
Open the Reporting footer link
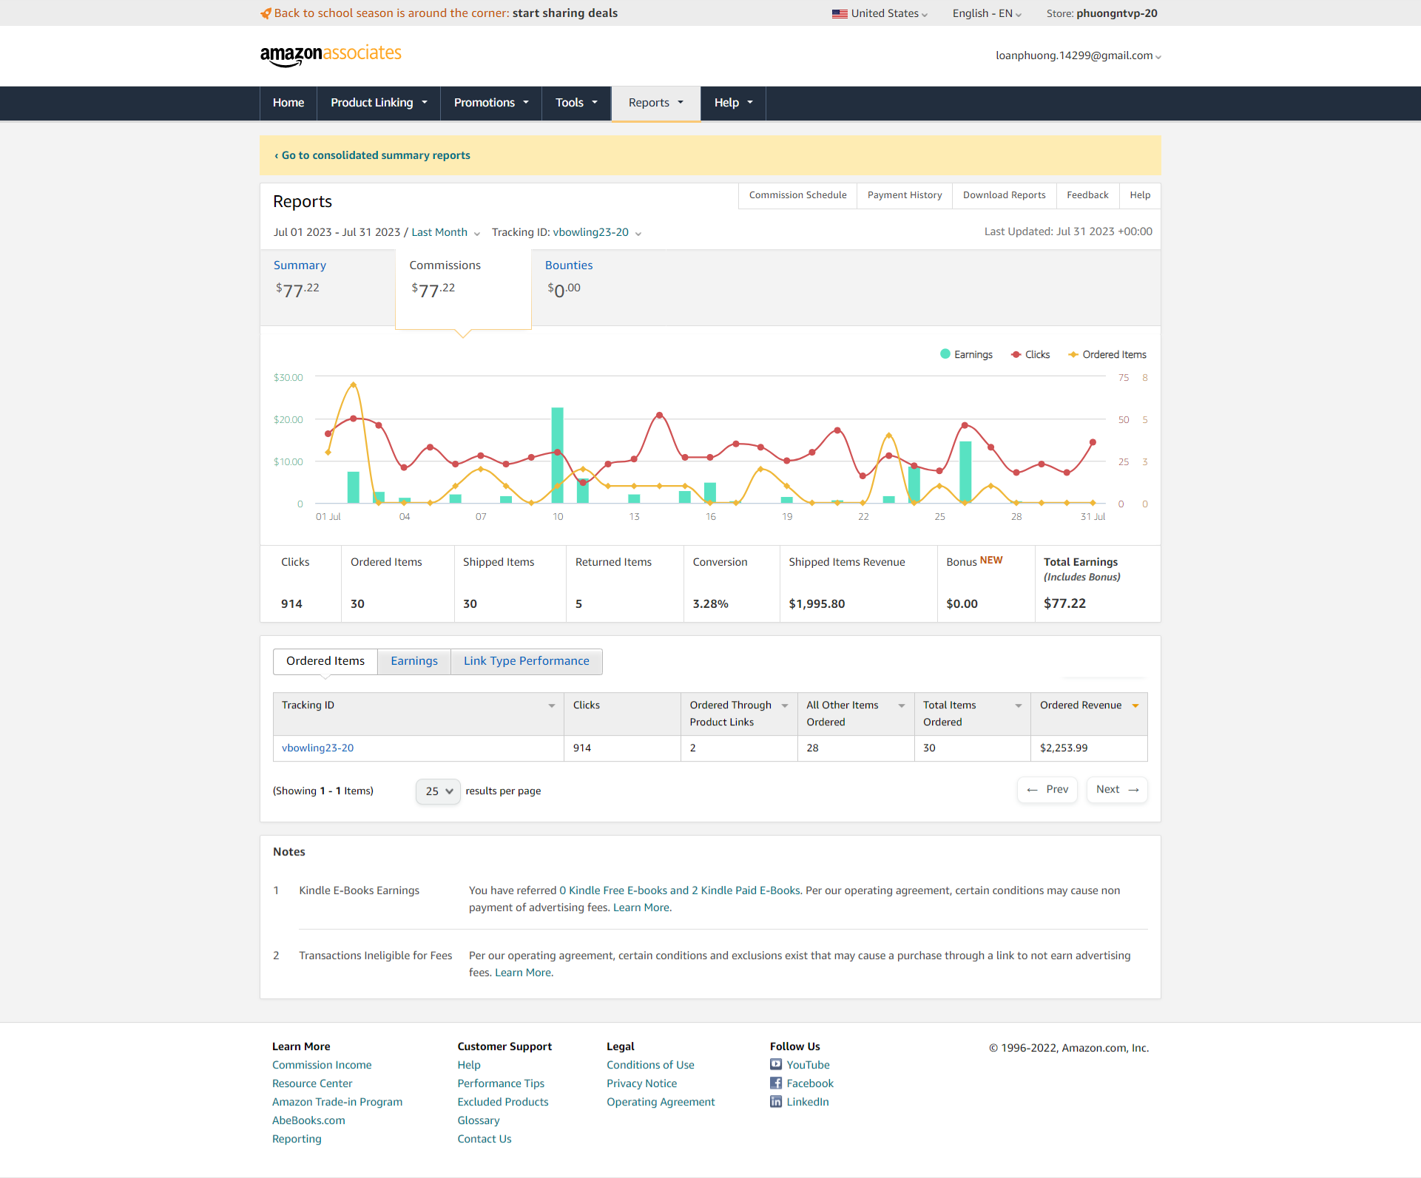click(x=297, y=1139)
